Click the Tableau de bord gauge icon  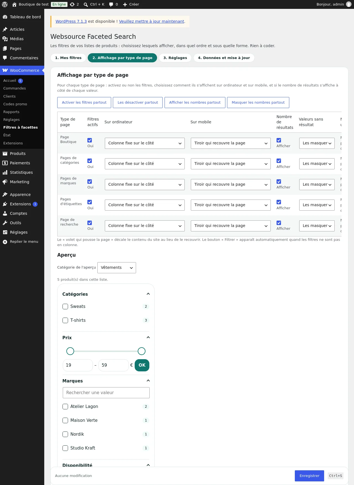(5, 17)
